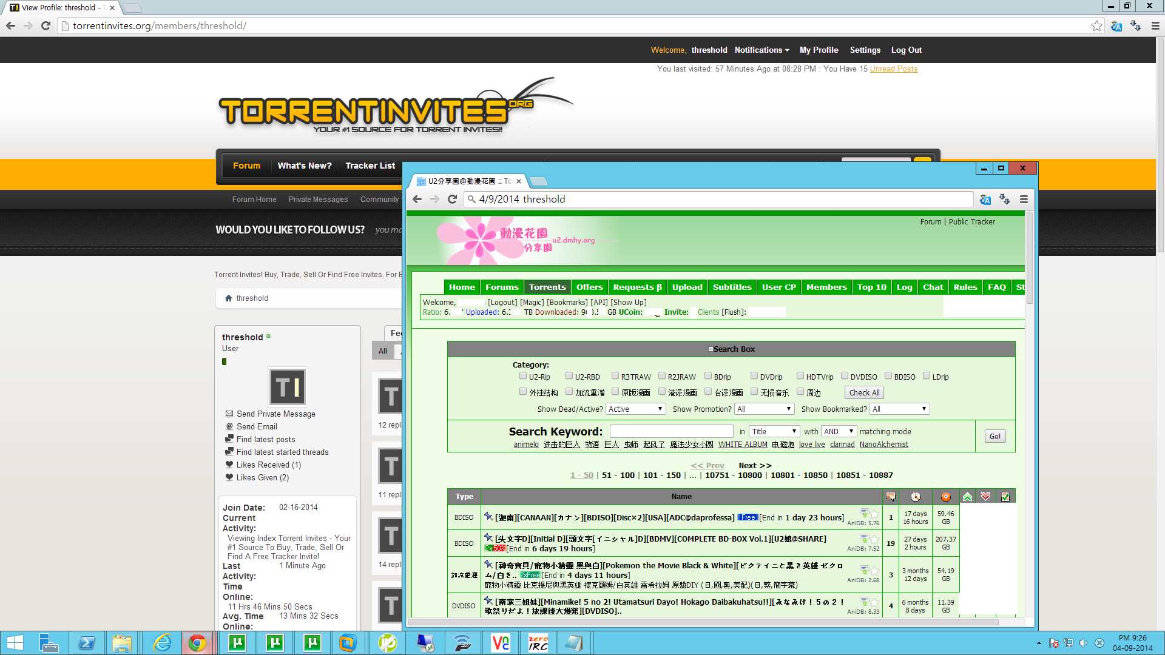Click Send Private Message link
The image size is (1165, 655).
[276, 414]
